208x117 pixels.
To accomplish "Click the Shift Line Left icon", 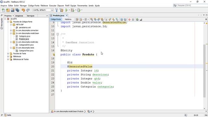I will 122,19.
